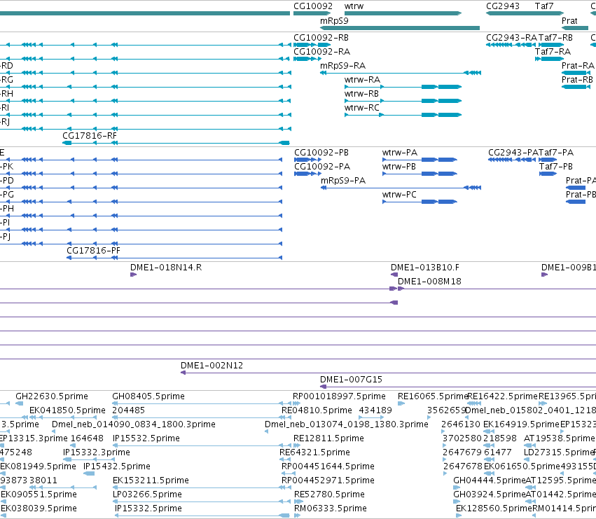Click EST label RE16065.5prime
The image size is (596, 519).
point(433,396)
